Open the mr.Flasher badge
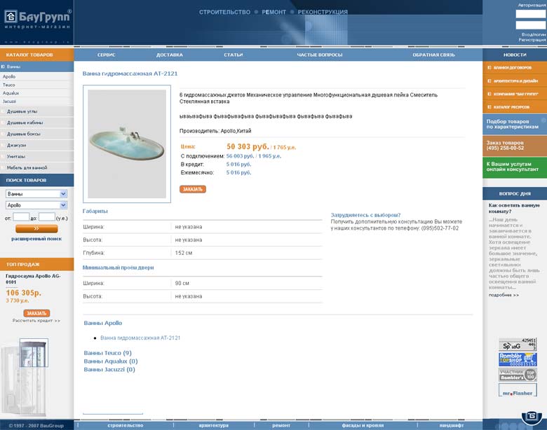This screenshot has height=430, width=547. click(x=518, y=390)
